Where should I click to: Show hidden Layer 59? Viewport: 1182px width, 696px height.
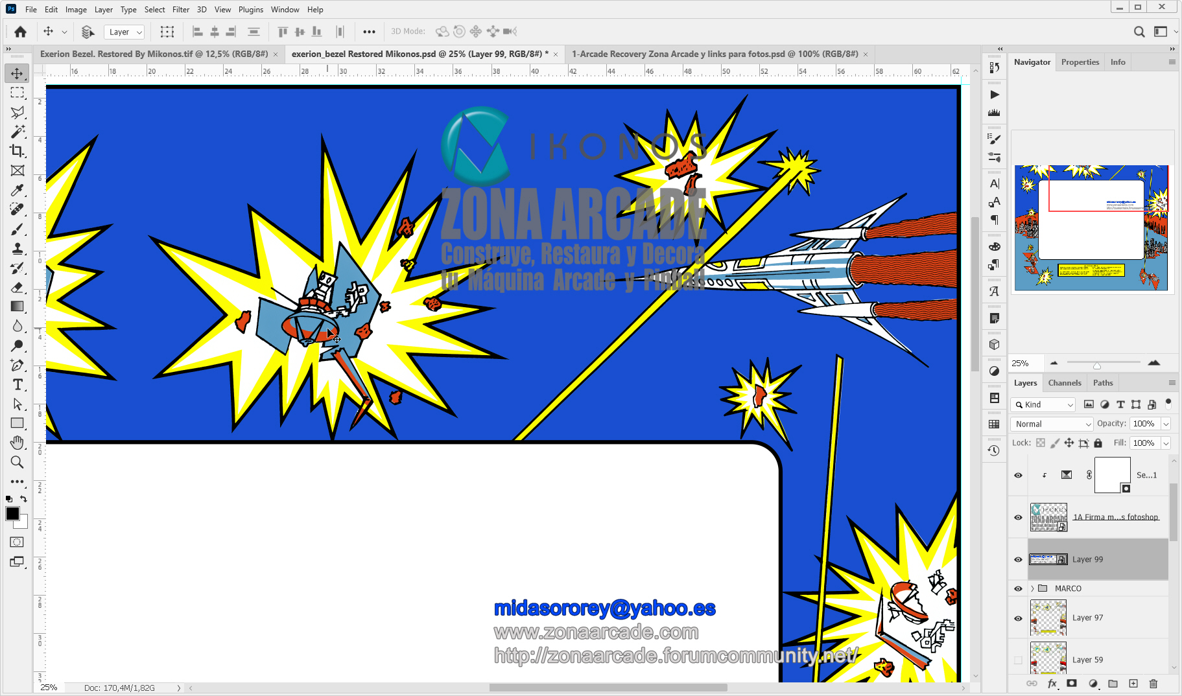pyautogui.click(x=1018, y=660)
